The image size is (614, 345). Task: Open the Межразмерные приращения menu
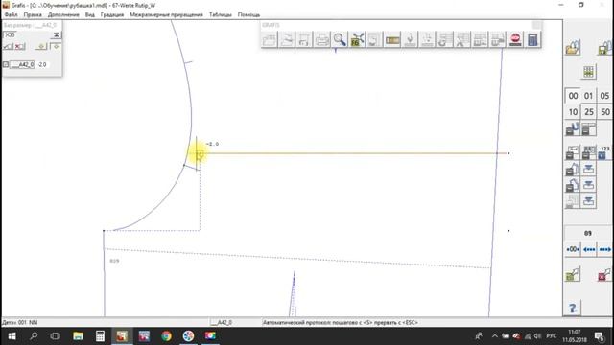[x=166, y=15]
